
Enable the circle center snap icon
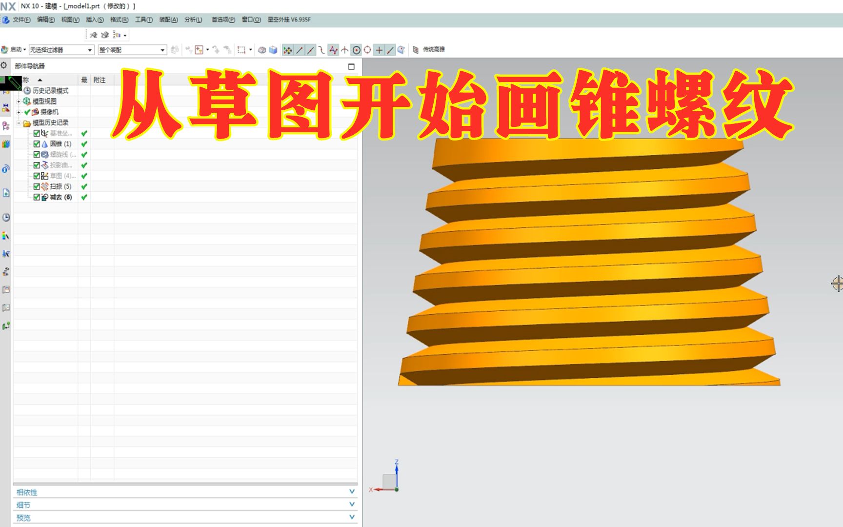click(356, 49)
